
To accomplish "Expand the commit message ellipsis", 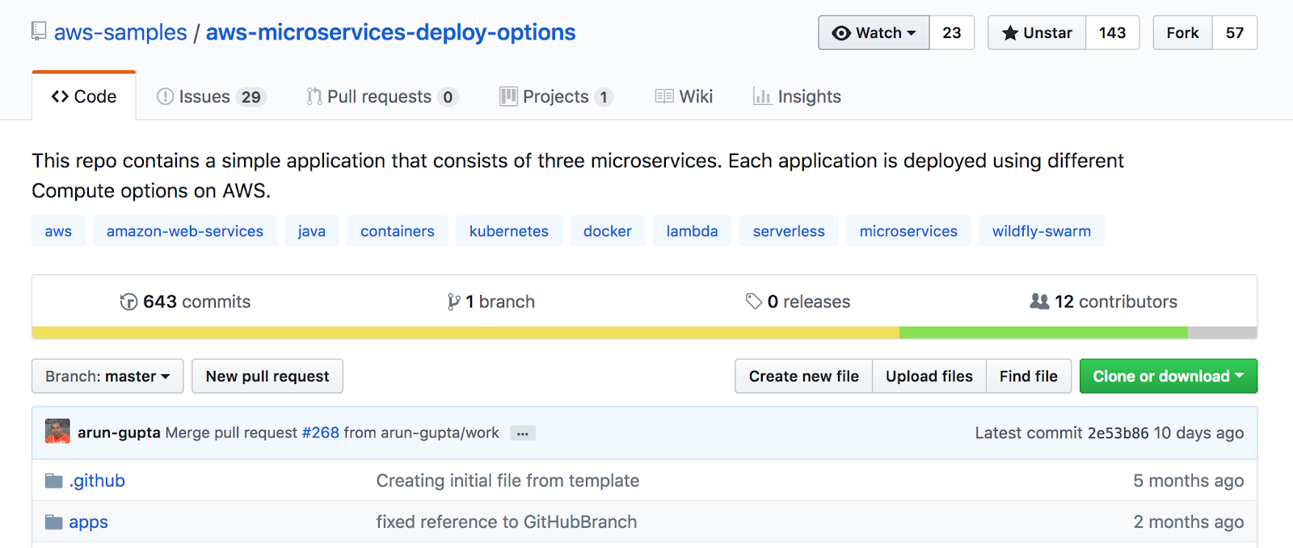I will tap(523, 433).
